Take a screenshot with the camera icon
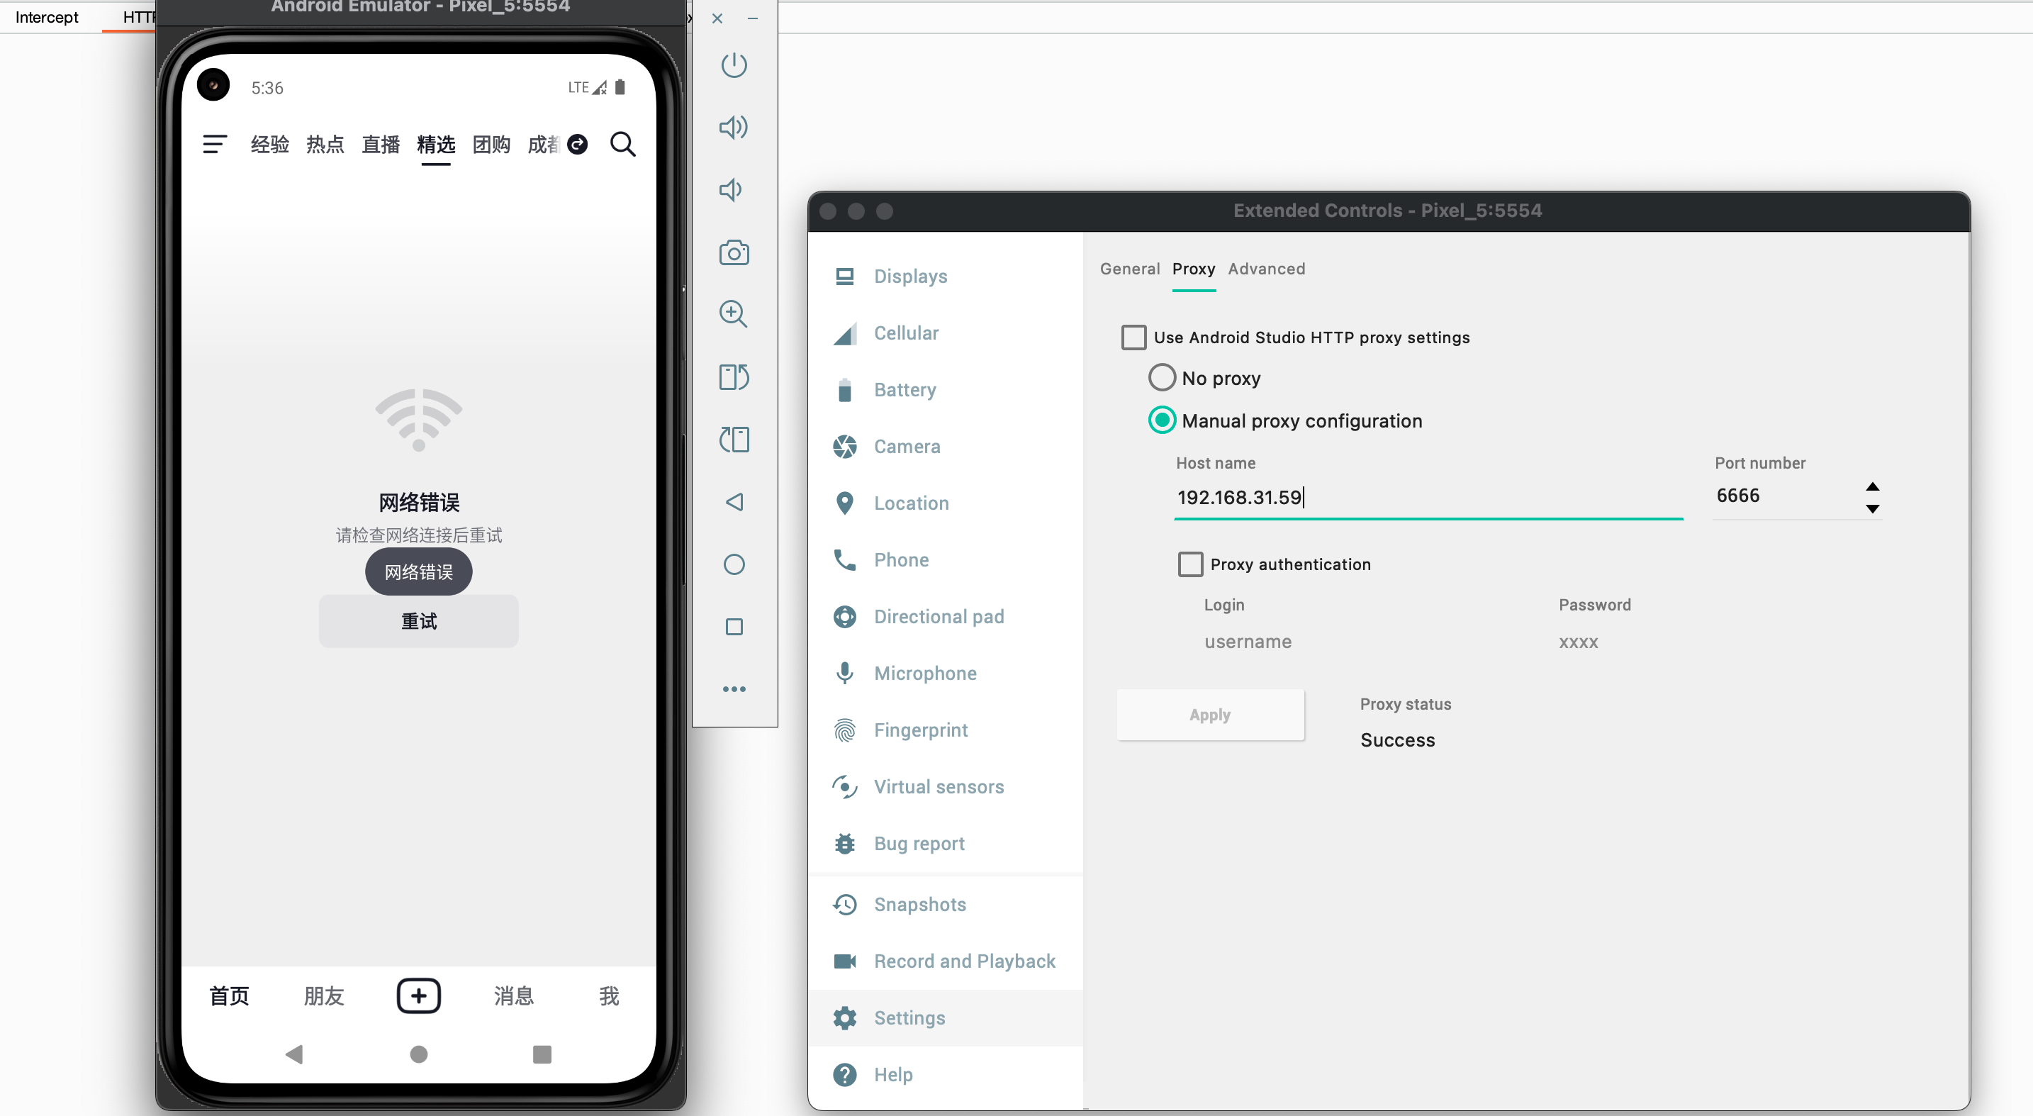 pyautogui.click(x=734, y=252)
